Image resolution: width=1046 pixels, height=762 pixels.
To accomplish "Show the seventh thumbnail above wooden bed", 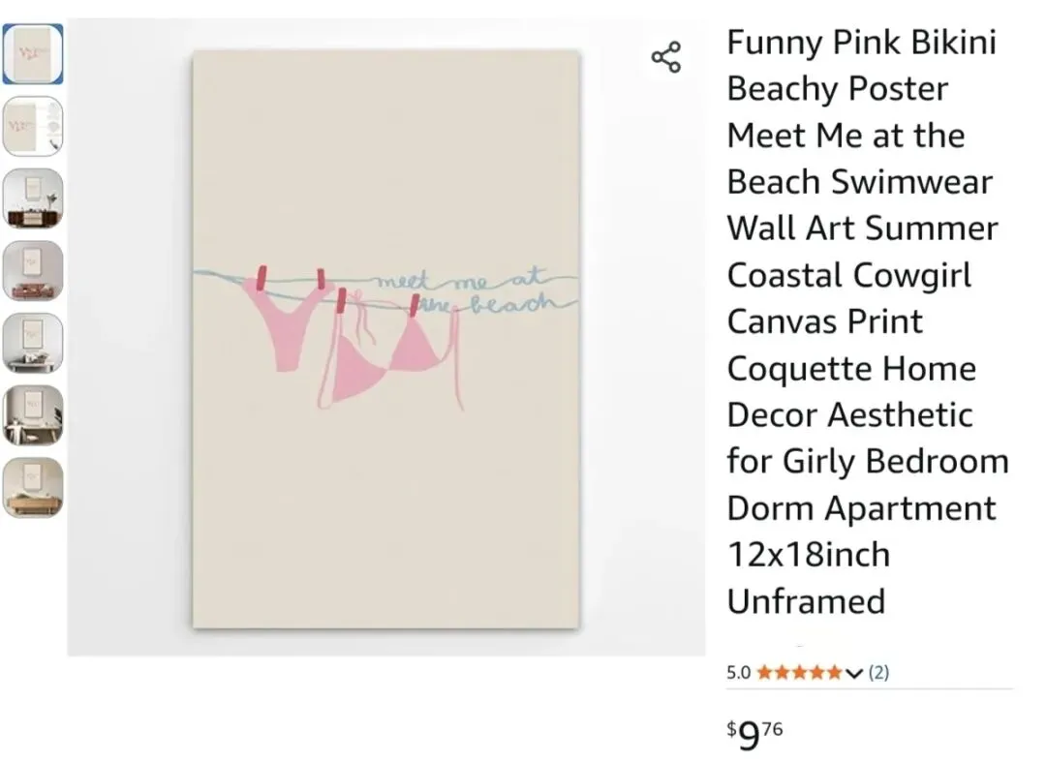I will pyautogui.click(x=33, y=487).
